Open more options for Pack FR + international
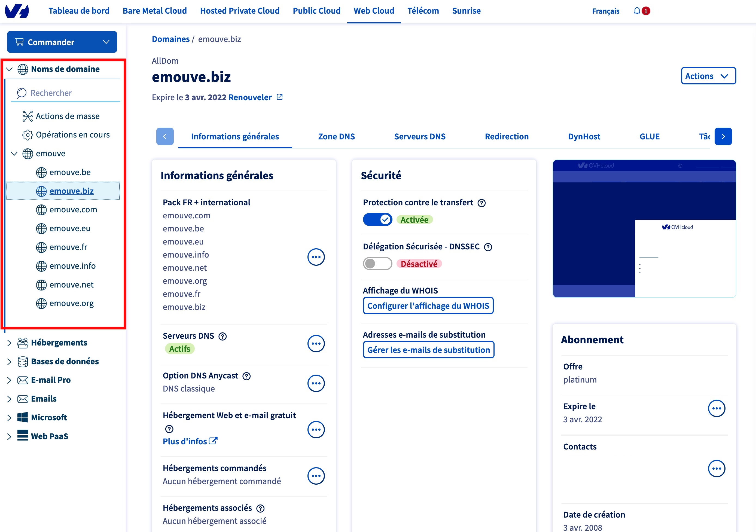 (x=316, y=257)
